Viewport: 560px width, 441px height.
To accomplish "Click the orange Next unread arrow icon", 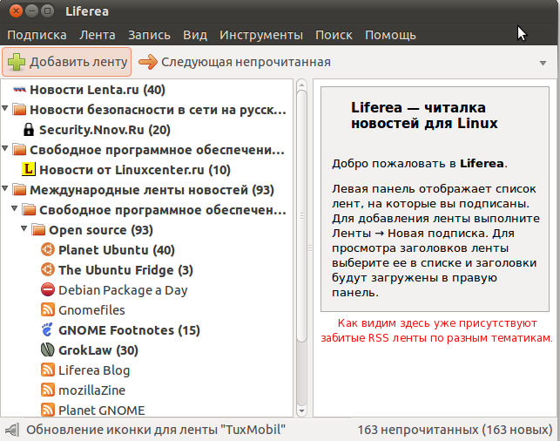I will pyautogui.click(x=148, y=62).
